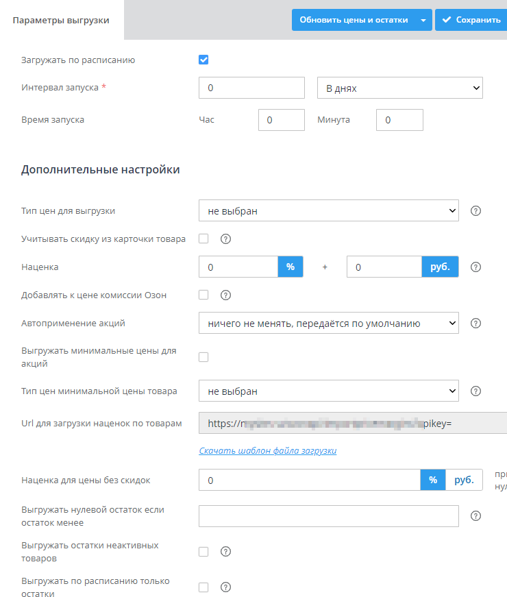This screenshot has width=507, height=597.
Task: Switch to Параметры выгрузки tab
Action: [61, 20]
